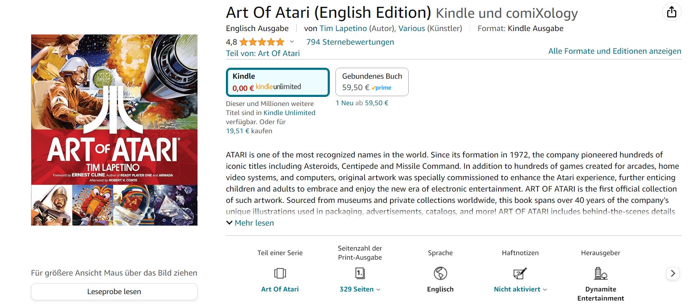Click the sticky notes icon
The image size is (696, 307).
pos(520,273)
